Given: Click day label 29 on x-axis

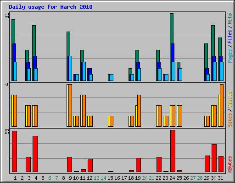Looking at the screenshot, I should point(207,178).
